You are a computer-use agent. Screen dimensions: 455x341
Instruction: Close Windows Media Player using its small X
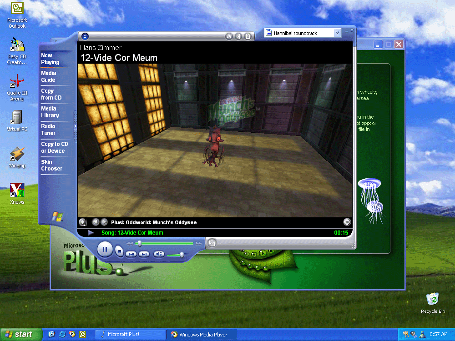(x=352, y=30)
